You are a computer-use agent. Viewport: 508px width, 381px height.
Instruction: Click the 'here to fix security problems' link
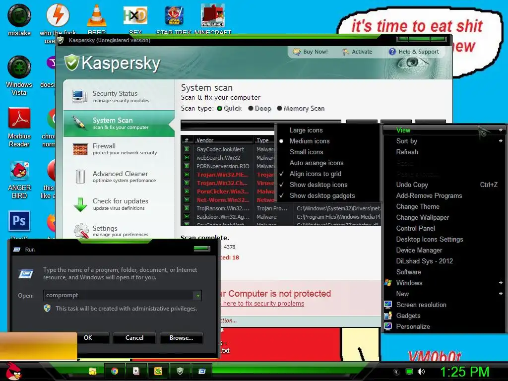point(263,304)
